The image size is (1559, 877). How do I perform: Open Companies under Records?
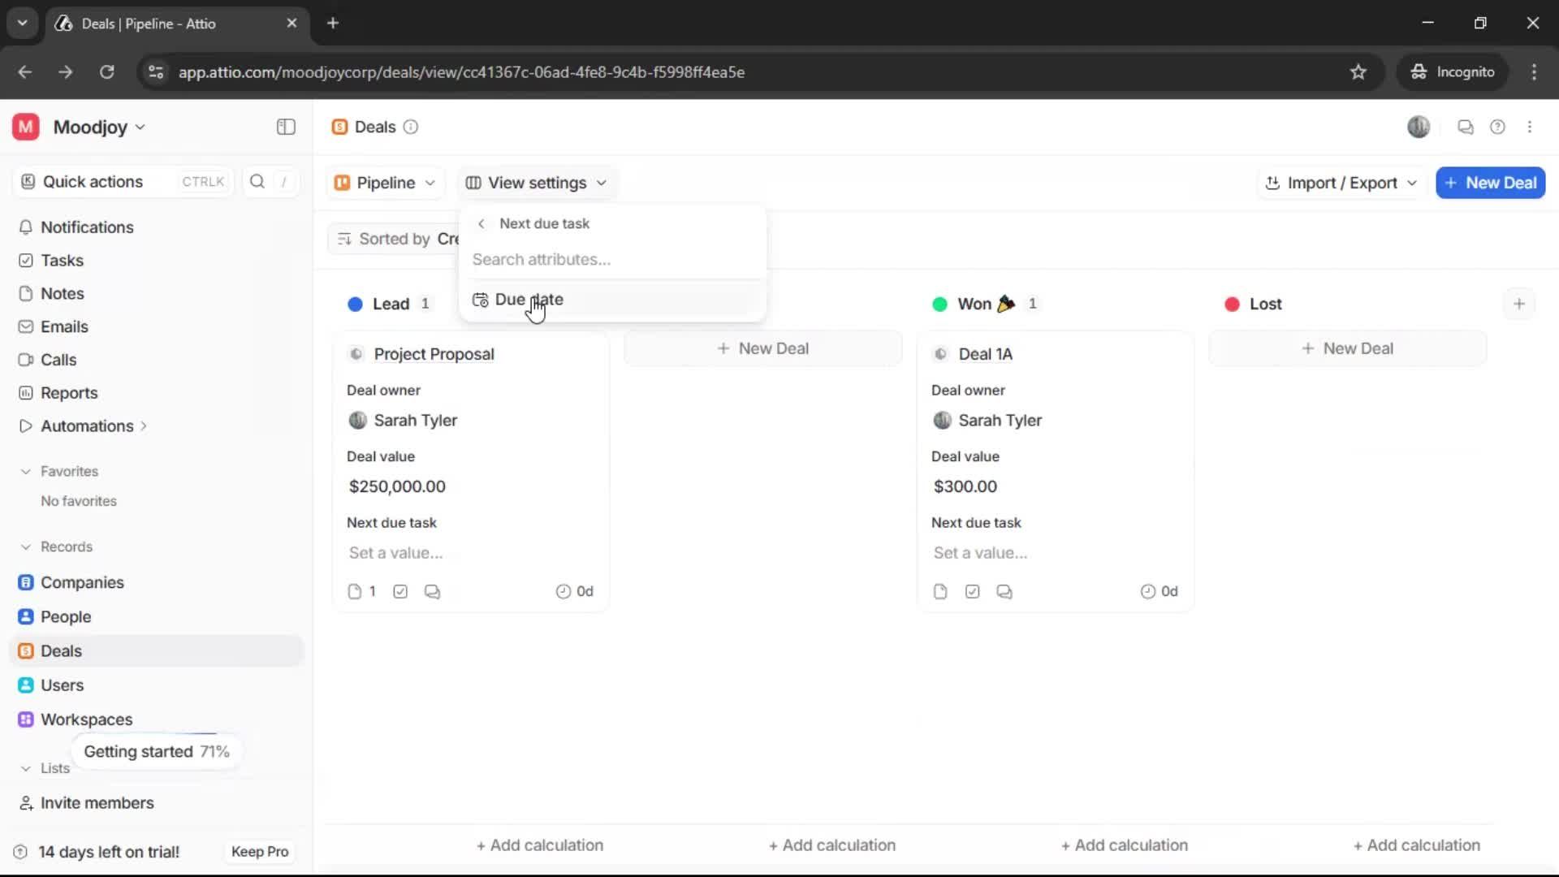pos(80,582)
